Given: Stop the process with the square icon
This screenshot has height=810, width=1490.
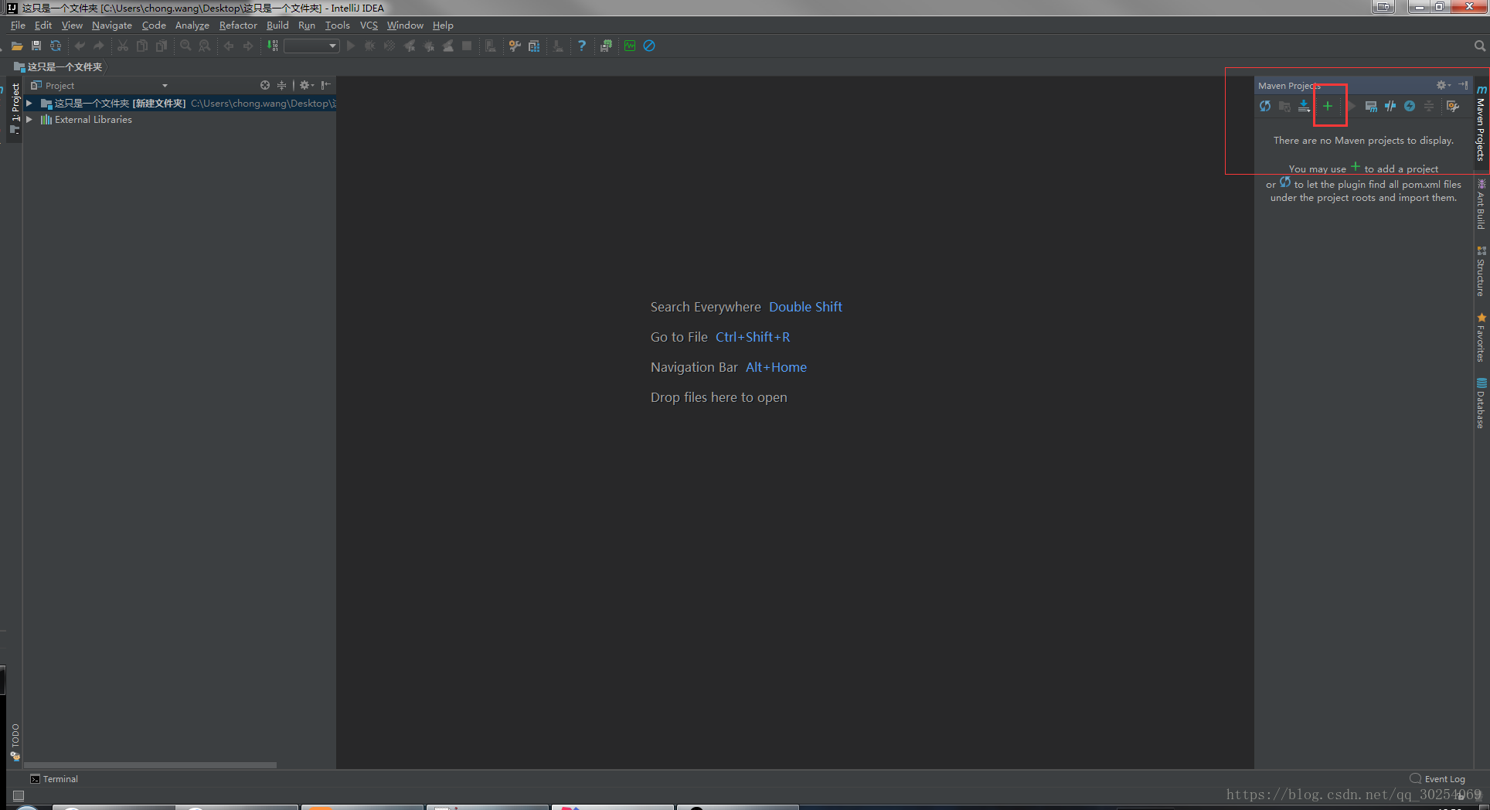Looking at the screenshot, I should pyautogui.click(x=467, y=46).
